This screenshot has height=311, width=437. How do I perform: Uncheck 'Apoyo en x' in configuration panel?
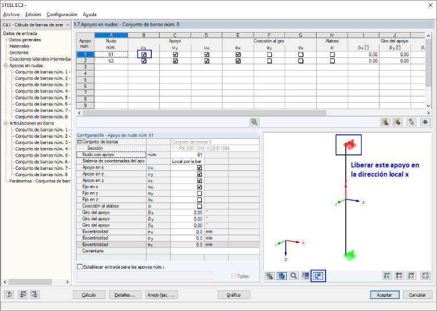click(200, 168)
